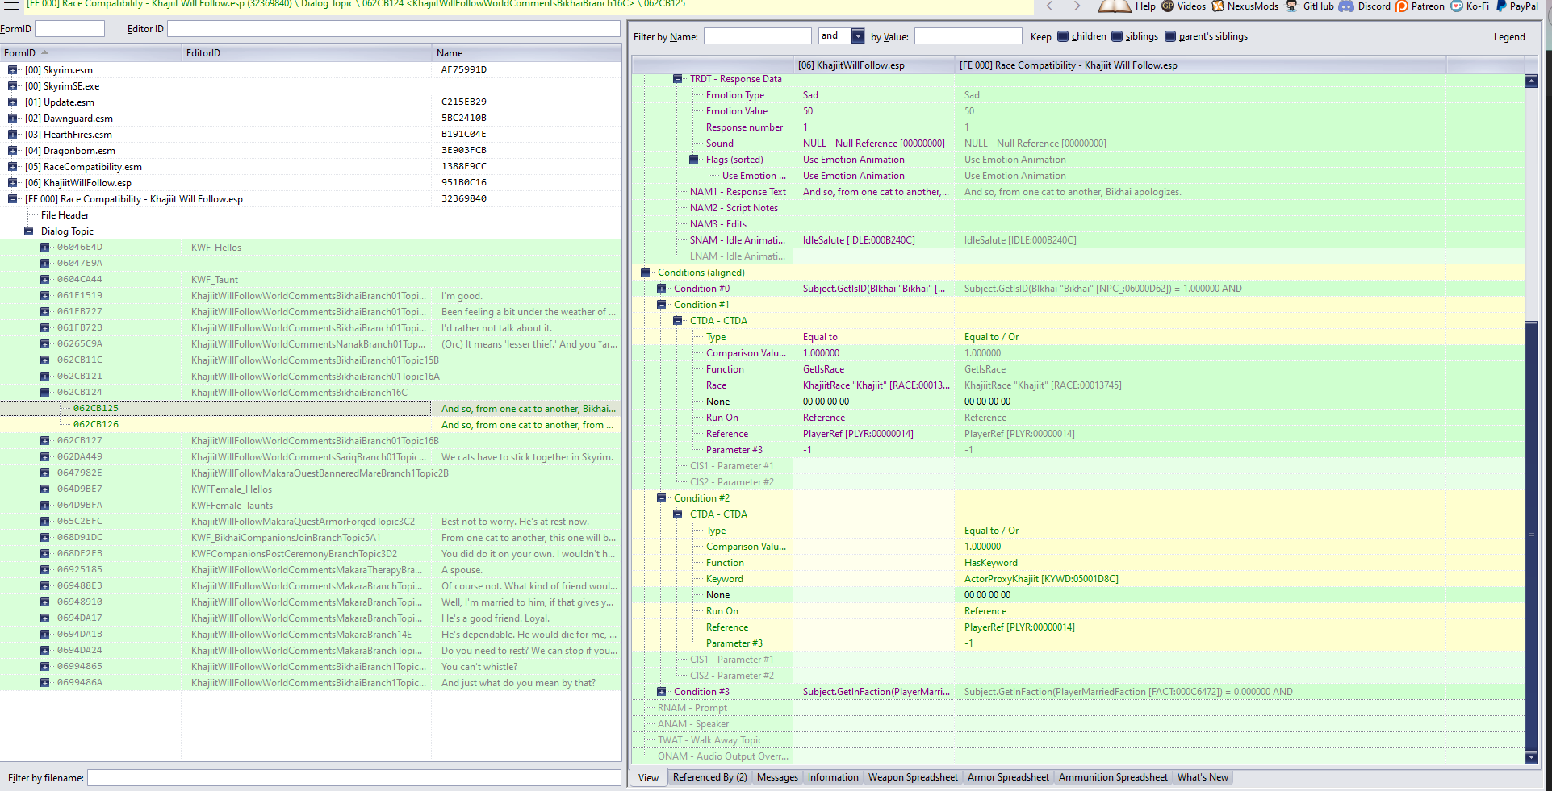Viewport: 1552px width, 791px height.
Task: Click the back navigation arrow
Action: tap(1049, 6)
